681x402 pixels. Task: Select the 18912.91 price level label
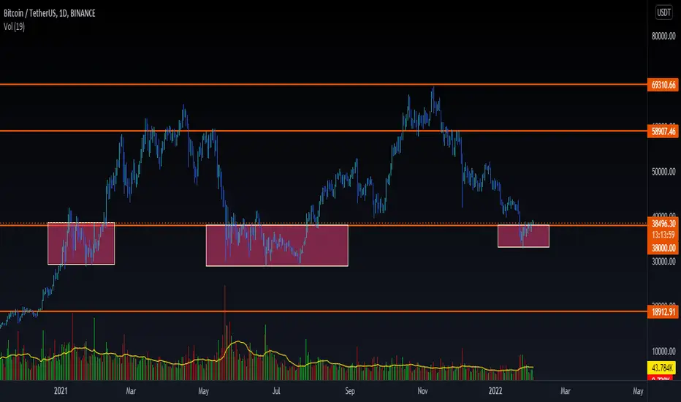pyautogui.click(x=663, y=312)
